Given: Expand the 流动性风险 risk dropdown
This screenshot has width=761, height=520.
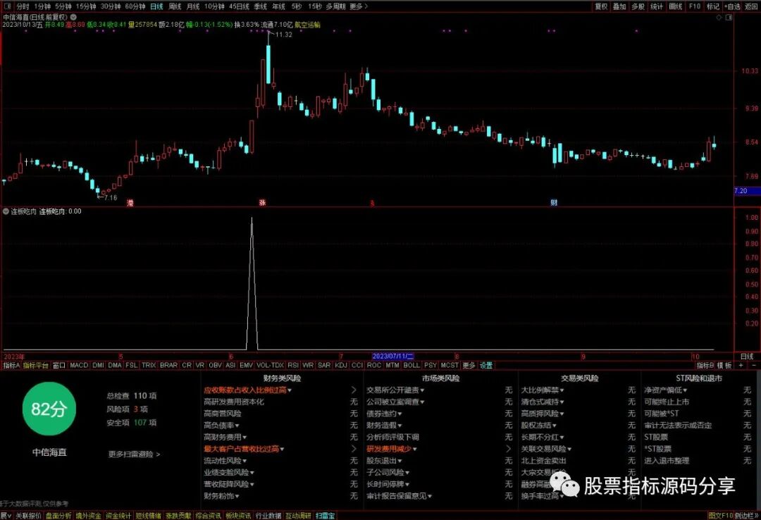Looking at the screenshot, I should [225, 460].
